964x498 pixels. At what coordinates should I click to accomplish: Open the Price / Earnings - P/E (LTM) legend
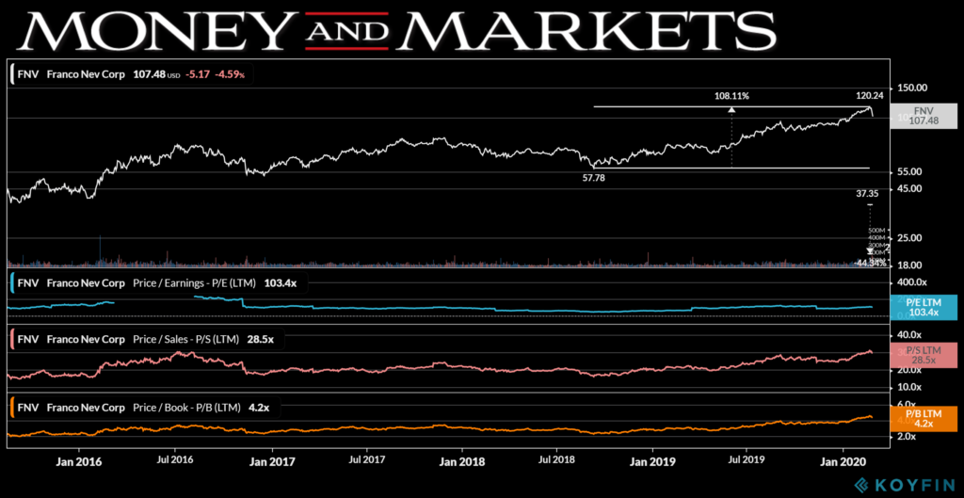click(159, 284)
